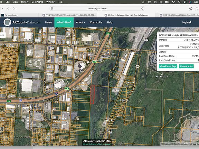Click the Last Sale Price row
Screen dimensions: 199x149
[179, 60]
